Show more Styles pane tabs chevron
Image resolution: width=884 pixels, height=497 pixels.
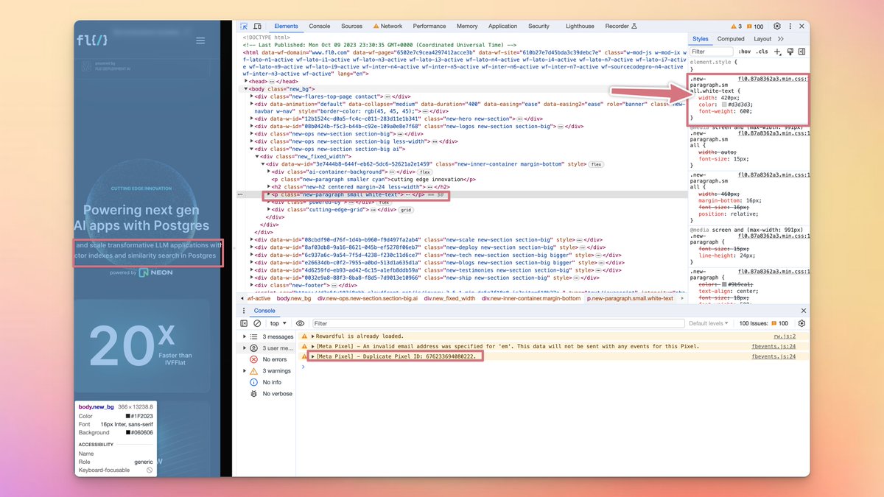pos(780,38)
